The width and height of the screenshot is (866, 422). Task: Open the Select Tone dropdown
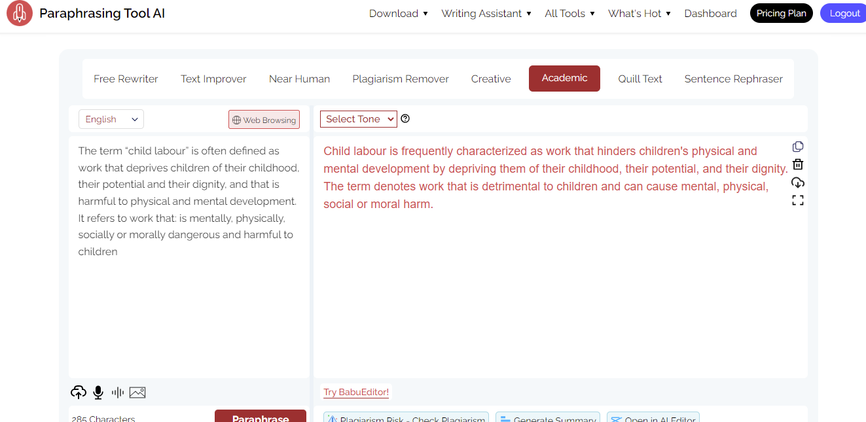click(359, 119)
